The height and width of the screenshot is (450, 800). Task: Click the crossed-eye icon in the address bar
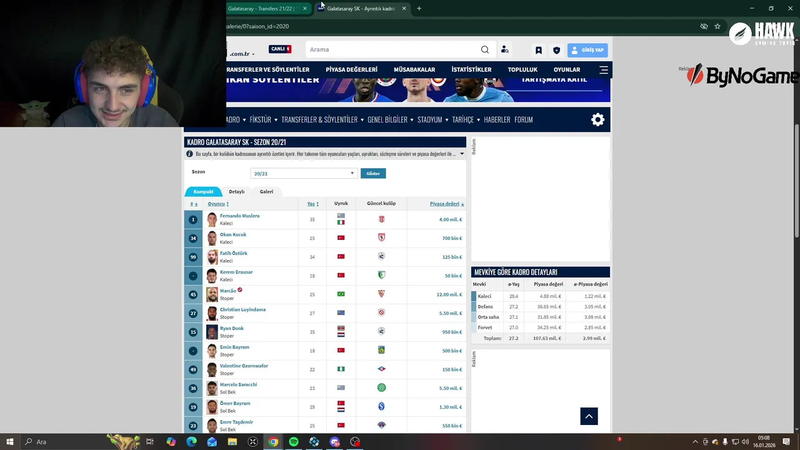click(704, 26)
